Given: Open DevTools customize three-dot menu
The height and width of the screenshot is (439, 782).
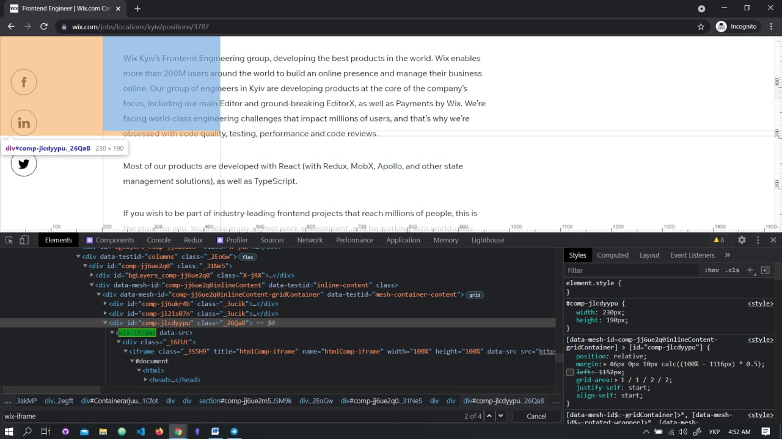Looking at the screenshot, I should click(x=758, y=240).
